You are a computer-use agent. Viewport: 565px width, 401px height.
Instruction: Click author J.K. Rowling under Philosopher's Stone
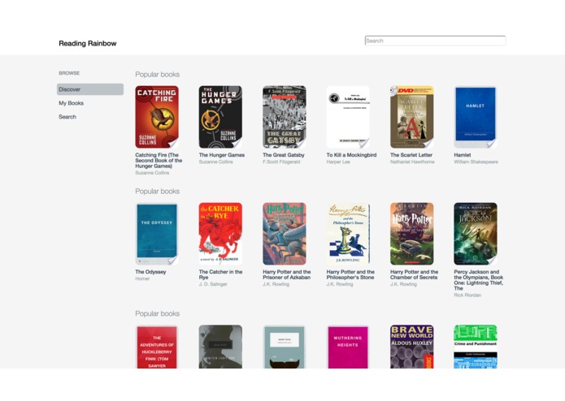340,284
